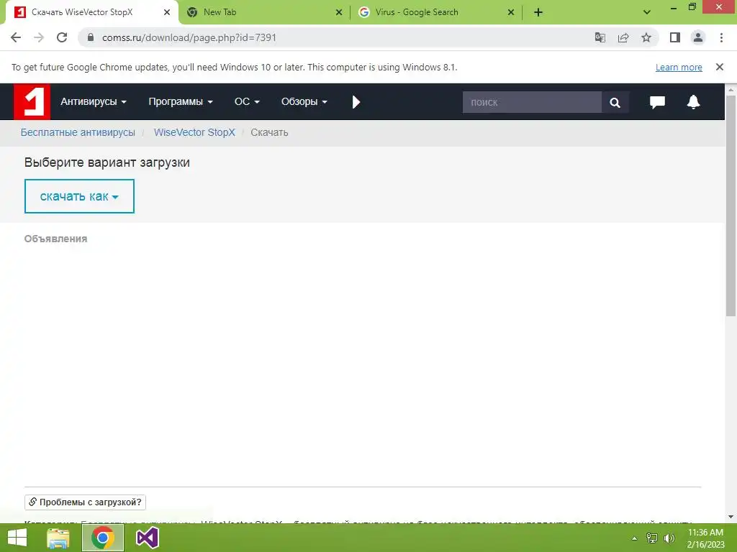Submit search with magnifier button

[x=615, y=102]
